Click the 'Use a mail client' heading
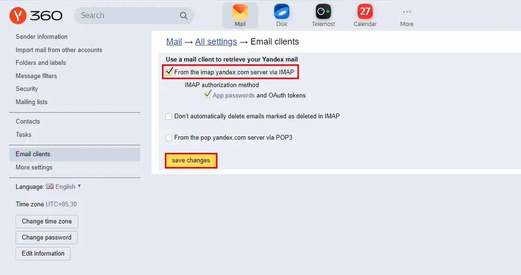This screenshot has height=275, width=521. coord(232,60)
